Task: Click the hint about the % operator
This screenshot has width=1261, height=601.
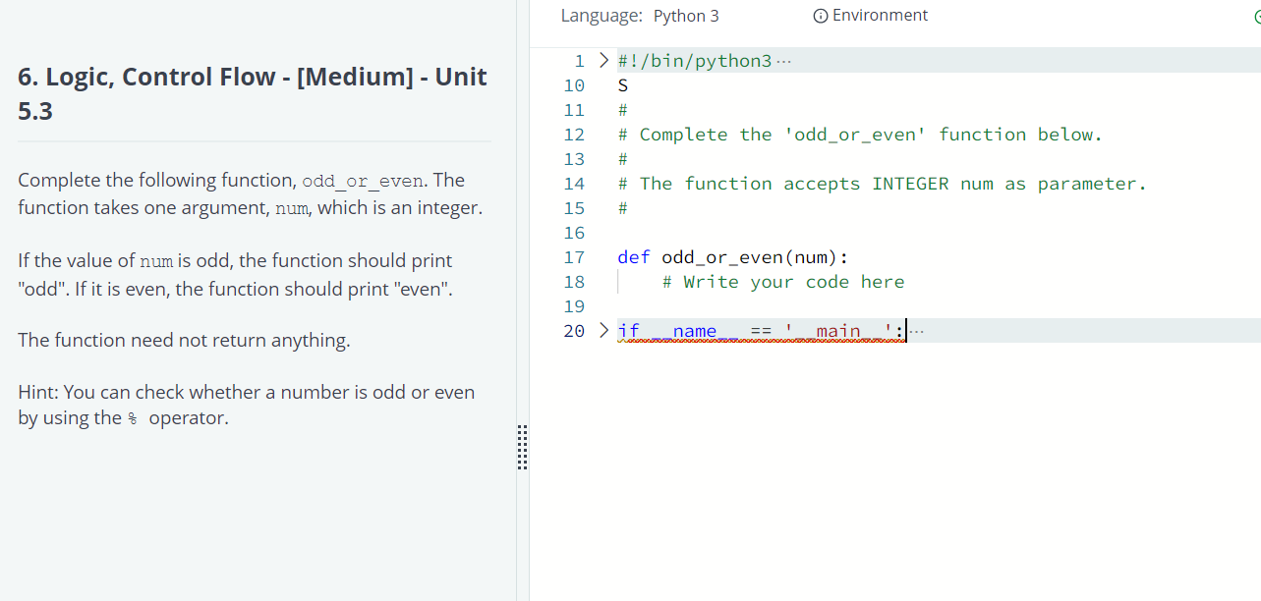Action: (x=247, y=406)
